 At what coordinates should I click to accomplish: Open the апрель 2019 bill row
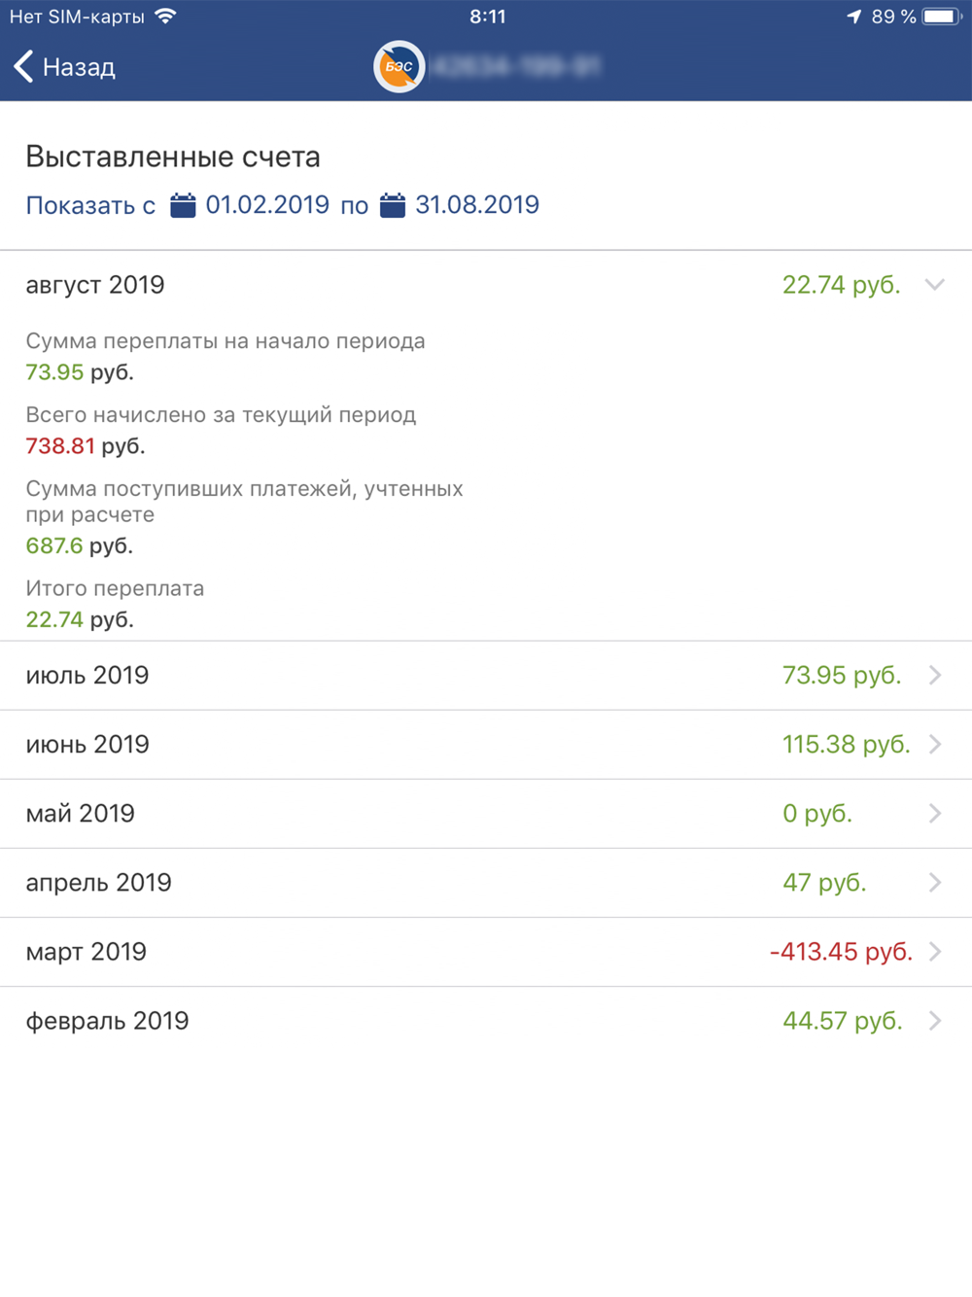click(486, 882)
